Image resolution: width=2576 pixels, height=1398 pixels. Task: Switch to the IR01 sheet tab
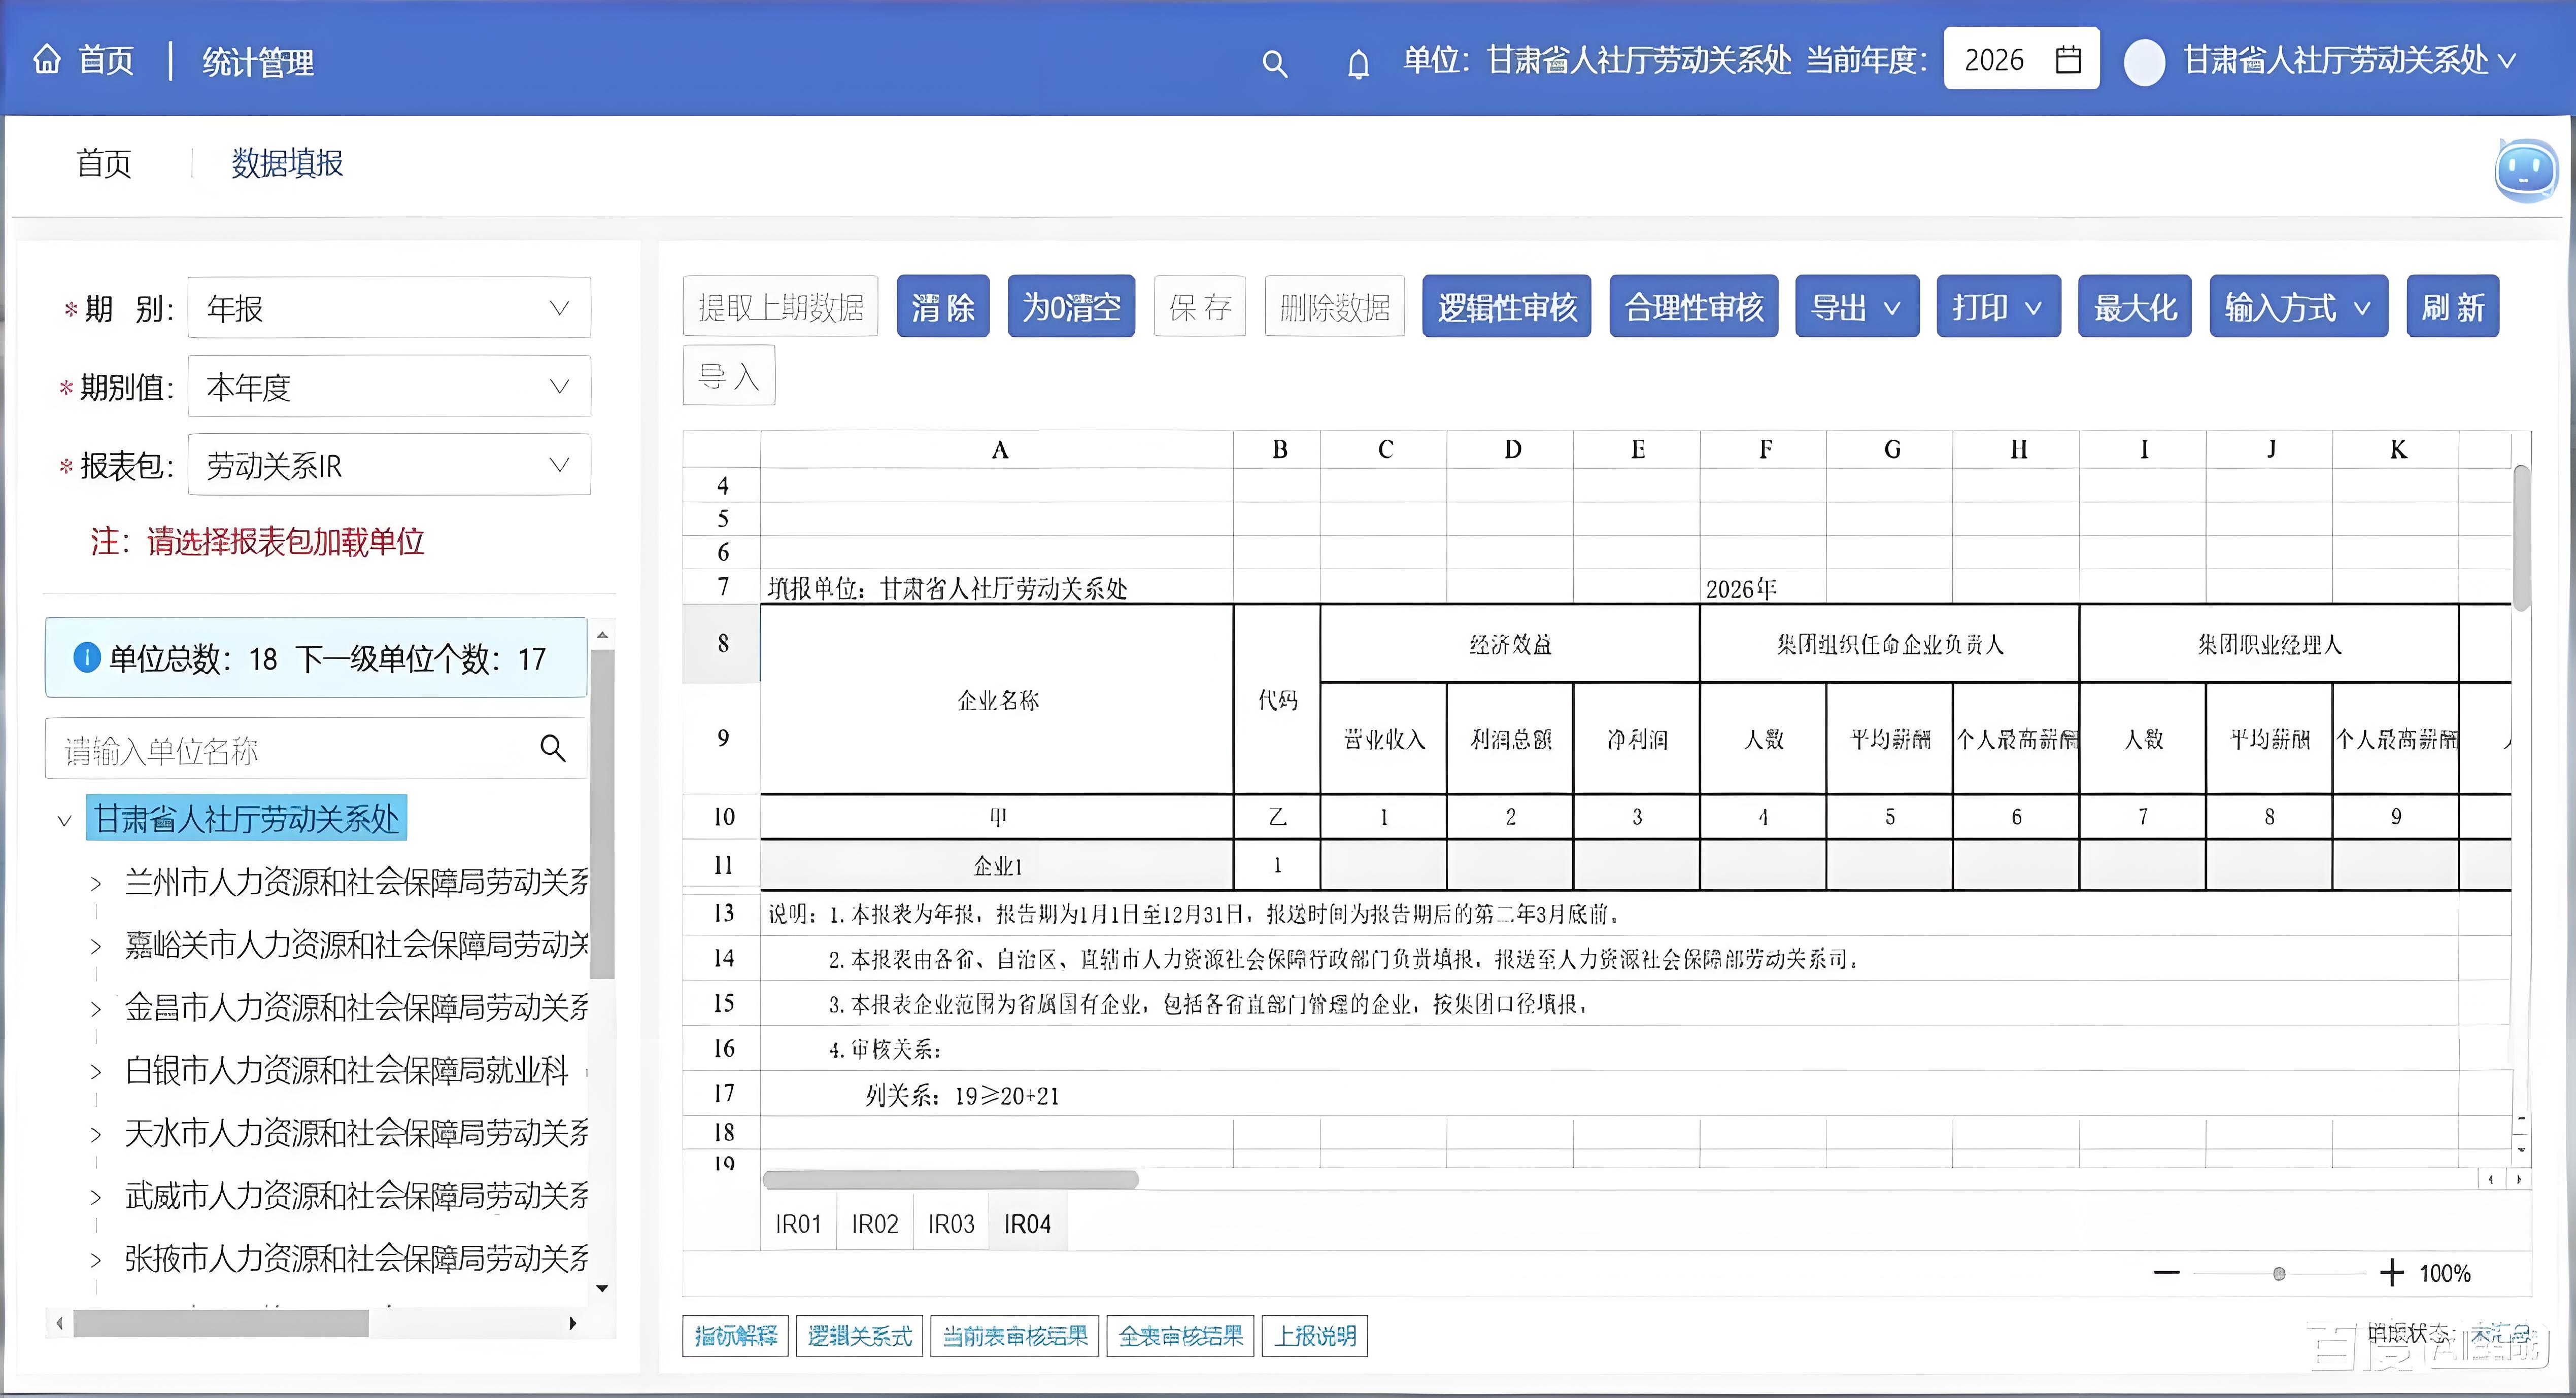pyautogui.click(x=798, y=1223)
